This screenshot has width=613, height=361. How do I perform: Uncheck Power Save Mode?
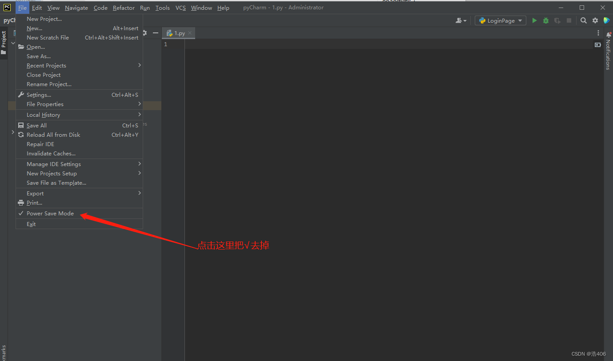[x=79, y=214]
